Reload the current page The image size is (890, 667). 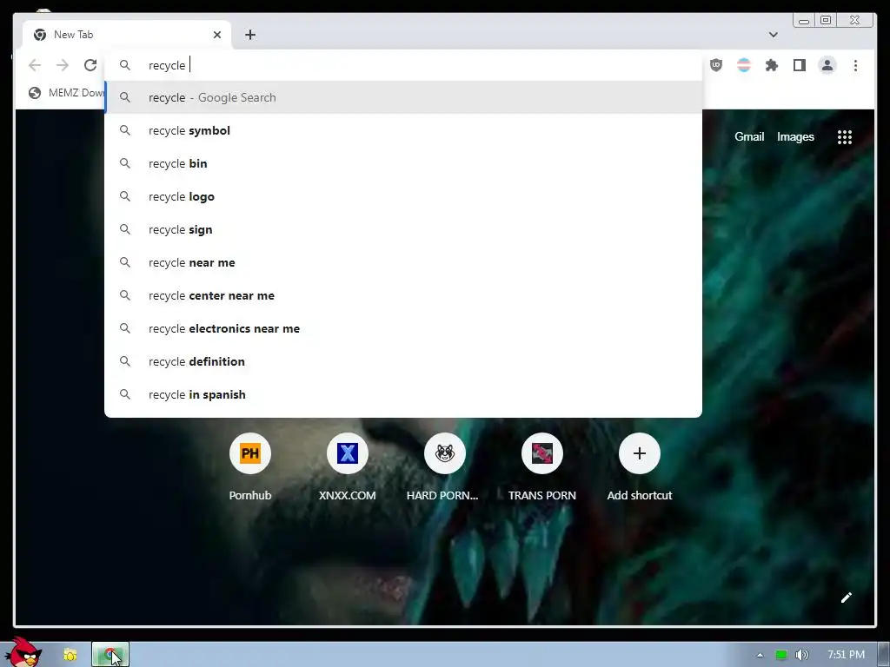click(x=90, y=65)
